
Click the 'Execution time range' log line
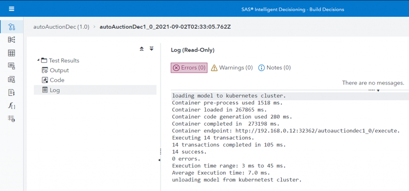(229, 166)
